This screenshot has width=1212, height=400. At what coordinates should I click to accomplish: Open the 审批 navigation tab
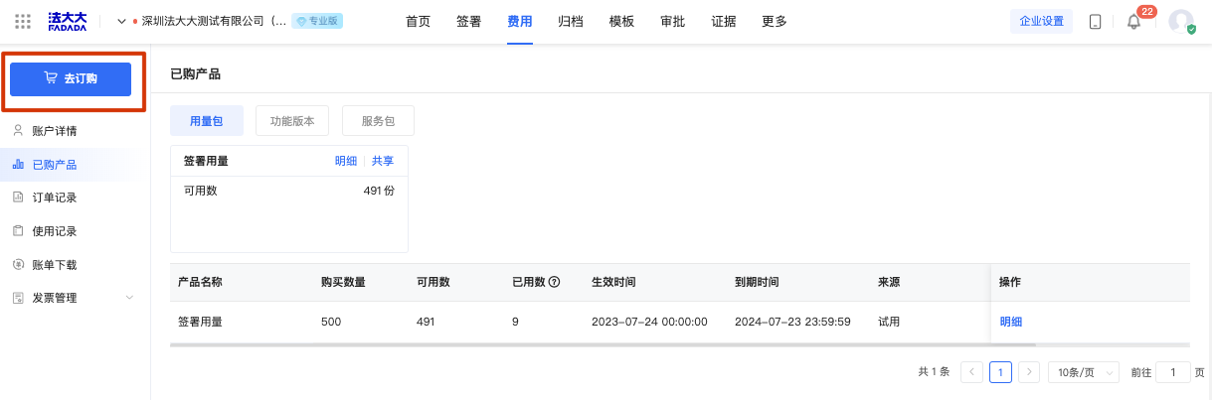click(672, 21)
